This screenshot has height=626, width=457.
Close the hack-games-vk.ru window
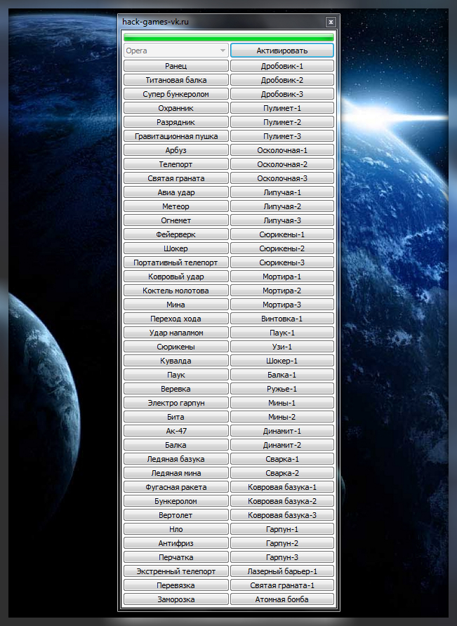(331, 22)
